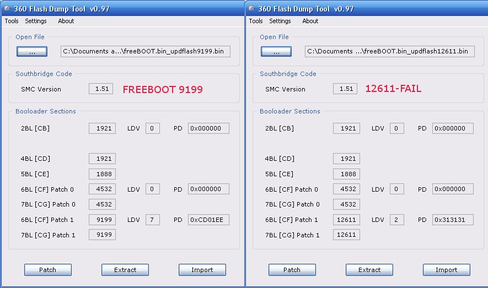Click 2BL [CB] version field in left window
Image resolution: width=488 pixels, height=288 pixels.
(x=102, y=128)
